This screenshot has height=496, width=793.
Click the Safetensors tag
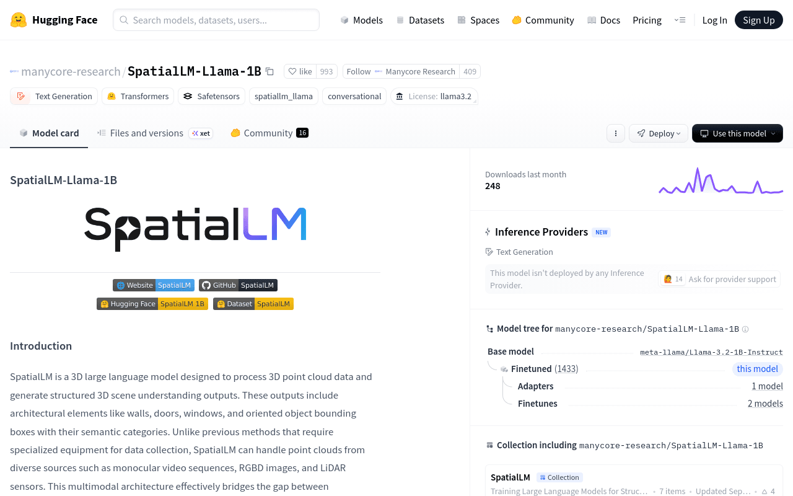pyautogui.click(x=211, y=96)
